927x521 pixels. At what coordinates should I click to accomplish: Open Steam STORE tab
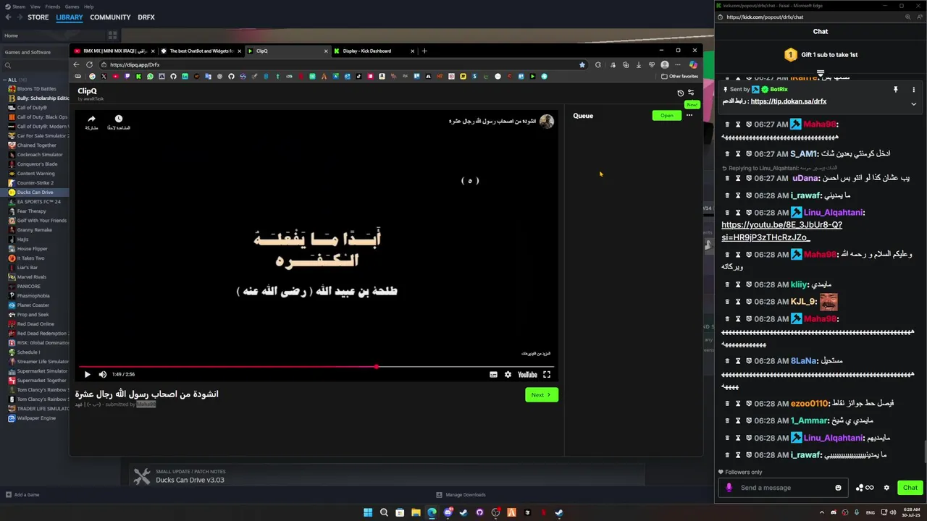coord(38,17)
